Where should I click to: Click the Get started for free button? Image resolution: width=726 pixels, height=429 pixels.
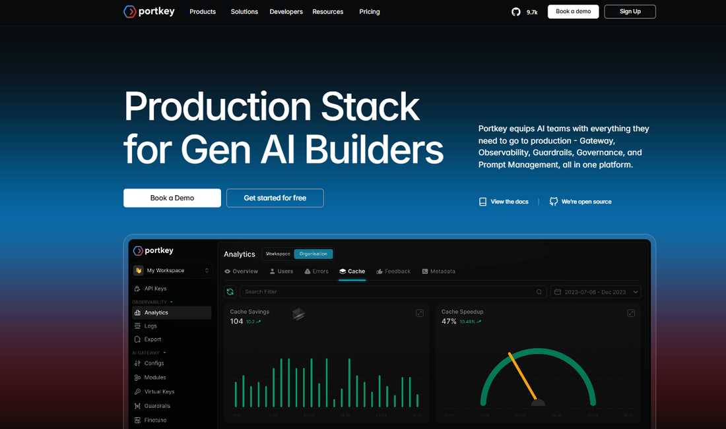point(275,198)
